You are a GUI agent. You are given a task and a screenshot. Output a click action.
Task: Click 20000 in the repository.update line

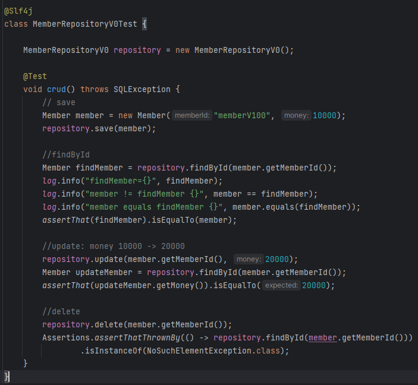click(276, 259)
